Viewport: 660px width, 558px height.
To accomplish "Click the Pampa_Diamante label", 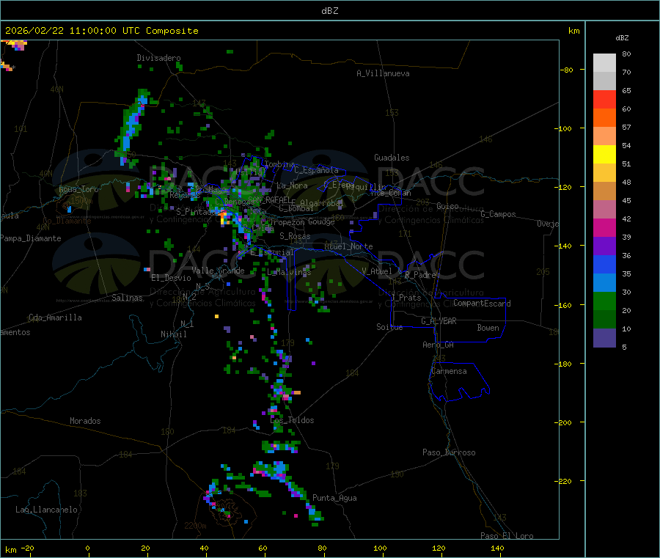I will tap(30, 238).
